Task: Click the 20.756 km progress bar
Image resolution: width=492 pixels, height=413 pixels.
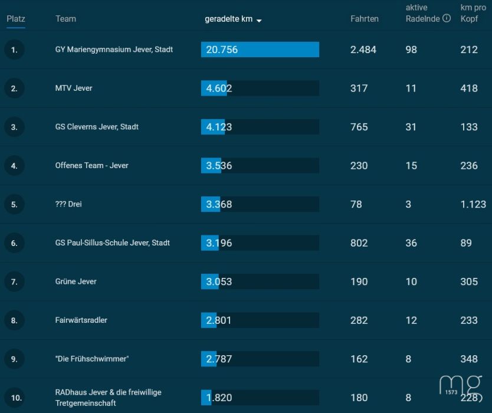Action: click(x=260, y=50)
